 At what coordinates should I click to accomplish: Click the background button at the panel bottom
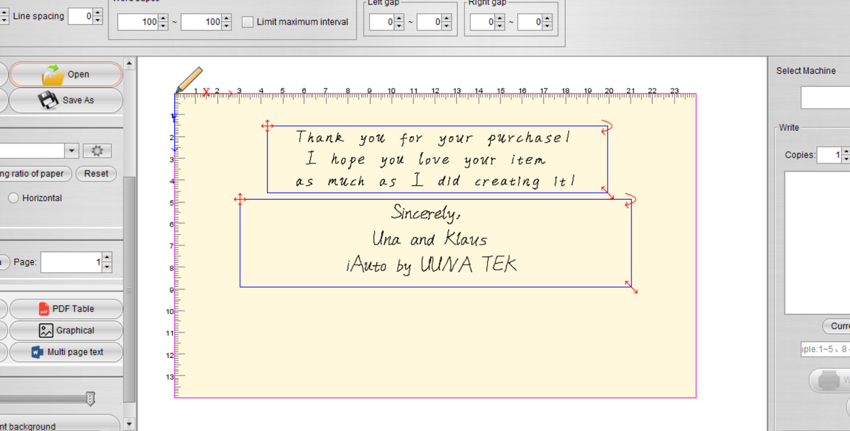[x=60, y=426]
